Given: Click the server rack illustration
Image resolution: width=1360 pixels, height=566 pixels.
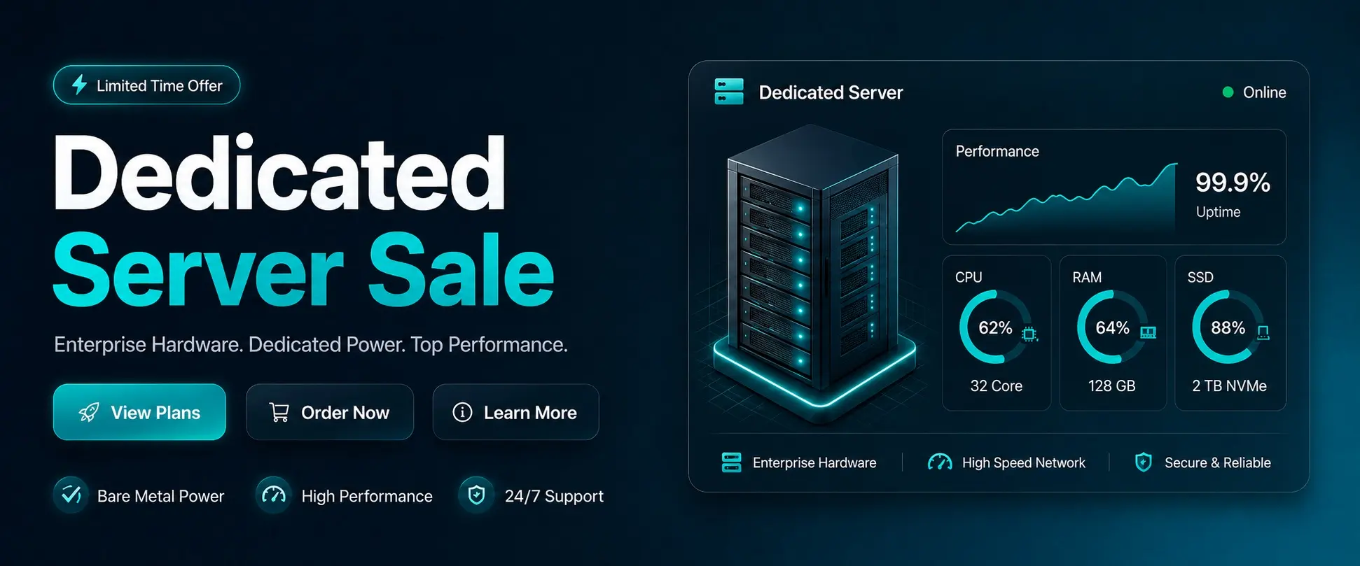Looking at the screenshot, I should [x=814, y=273].
